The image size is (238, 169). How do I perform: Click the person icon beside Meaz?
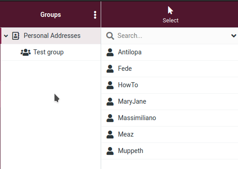click(x=110, y=134)
